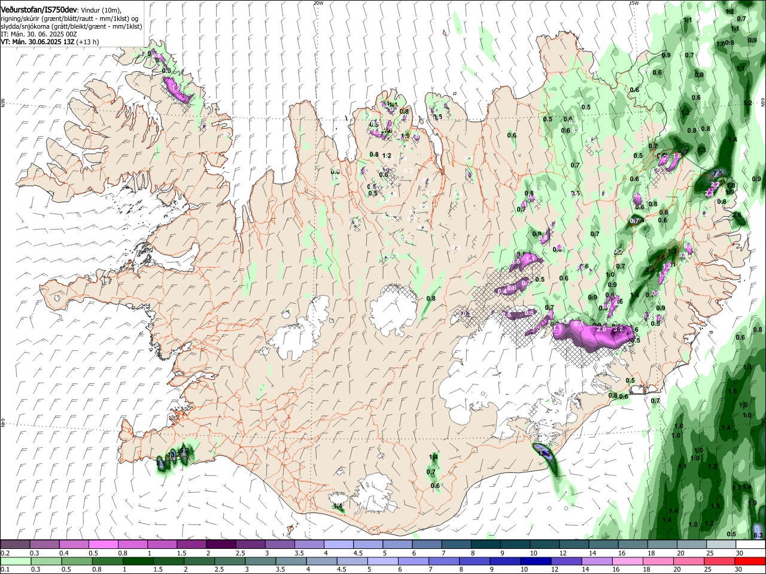Click the 15W longitude label on top edge
766x574 pixels.
[x=634, y=3]
